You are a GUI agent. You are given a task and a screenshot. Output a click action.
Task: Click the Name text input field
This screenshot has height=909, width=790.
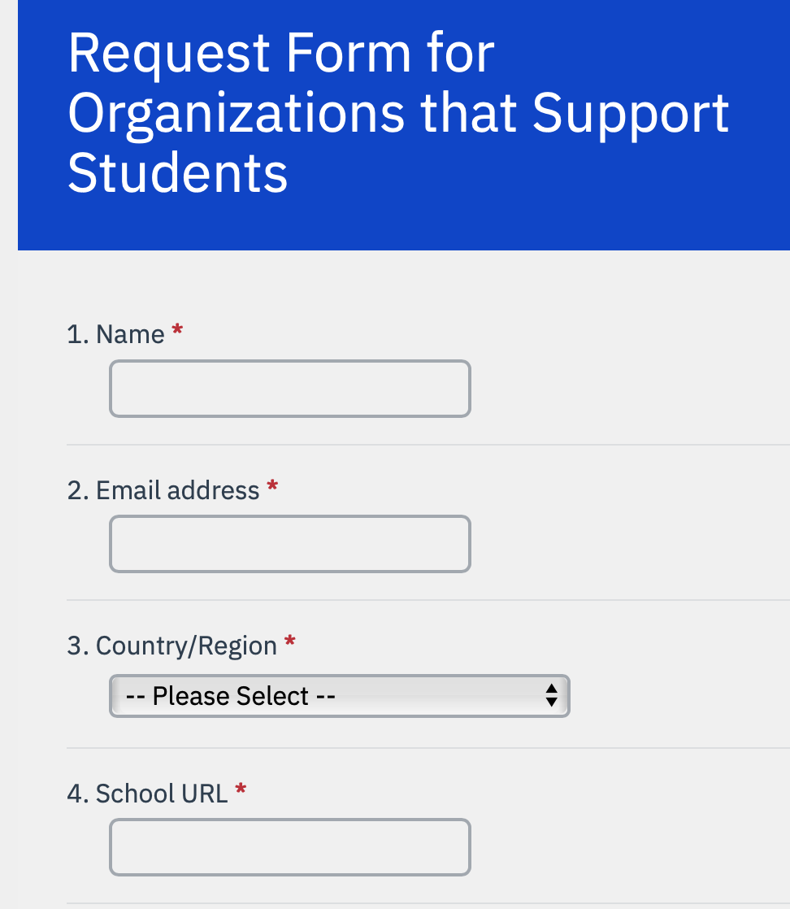[290, 389]
